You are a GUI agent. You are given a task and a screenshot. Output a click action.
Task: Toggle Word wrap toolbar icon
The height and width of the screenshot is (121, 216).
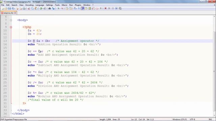[75, 8]
